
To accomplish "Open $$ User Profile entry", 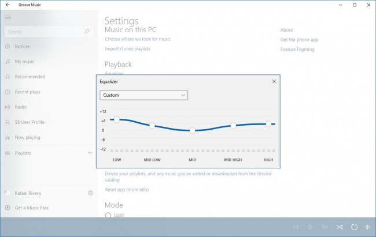I will (30, 122).
